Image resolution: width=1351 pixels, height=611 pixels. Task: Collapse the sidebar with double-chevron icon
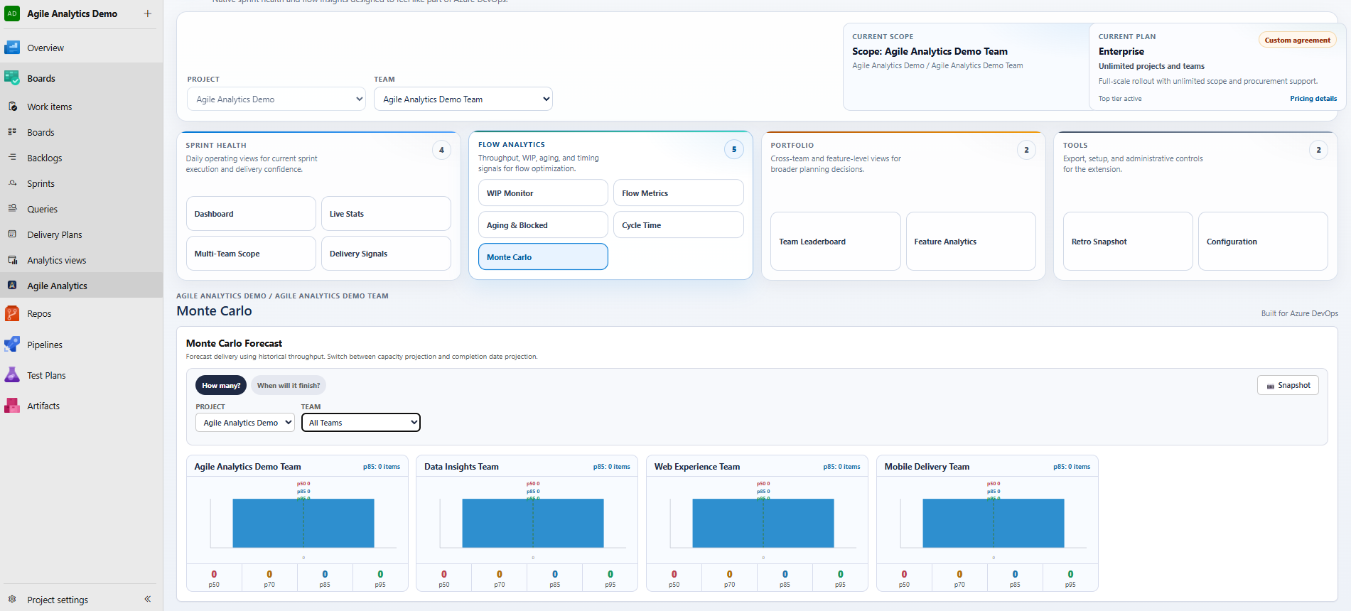click(148, 600)
